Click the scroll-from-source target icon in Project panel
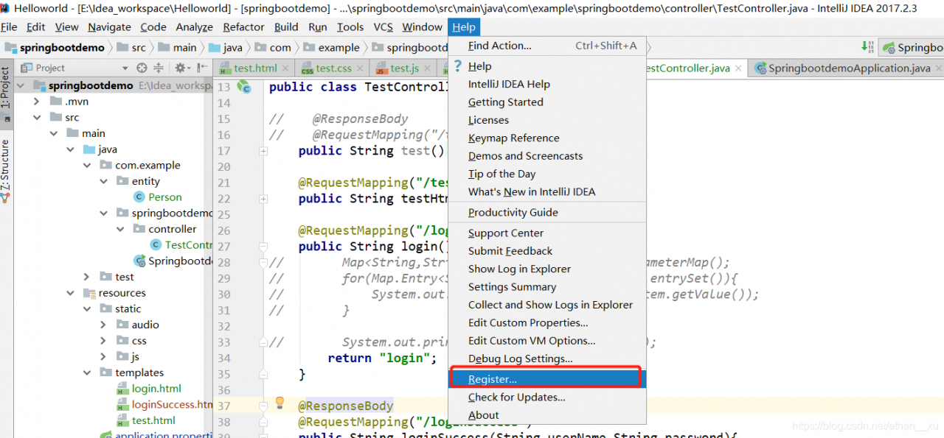Image resolution: width=944 pixels, height=438 pixels. click(140, 68)
